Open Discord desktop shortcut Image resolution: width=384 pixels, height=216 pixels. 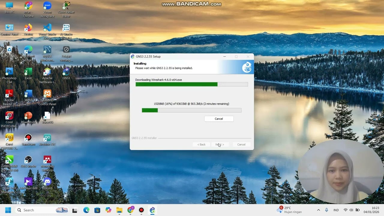(47, 184)
